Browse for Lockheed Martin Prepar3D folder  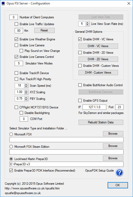tap(113, 158)
